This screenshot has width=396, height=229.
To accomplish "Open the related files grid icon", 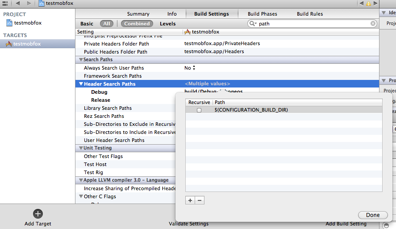I will point(5,3).
